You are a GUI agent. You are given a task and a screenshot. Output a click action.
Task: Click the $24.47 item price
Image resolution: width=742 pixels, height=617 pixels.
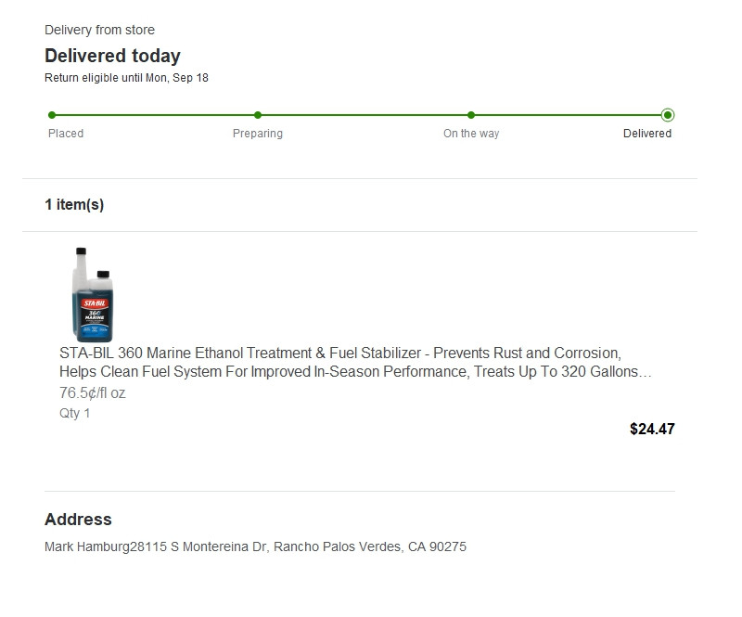click(x=652, y=429)
